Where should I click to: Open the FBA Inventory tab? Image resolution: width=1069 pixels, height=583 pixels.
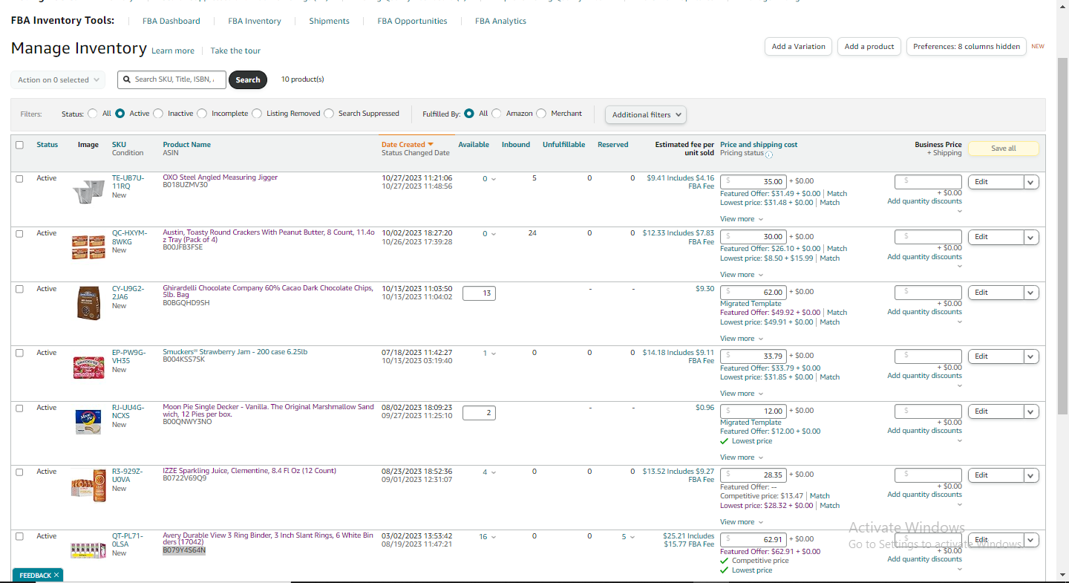click(255, 22)
